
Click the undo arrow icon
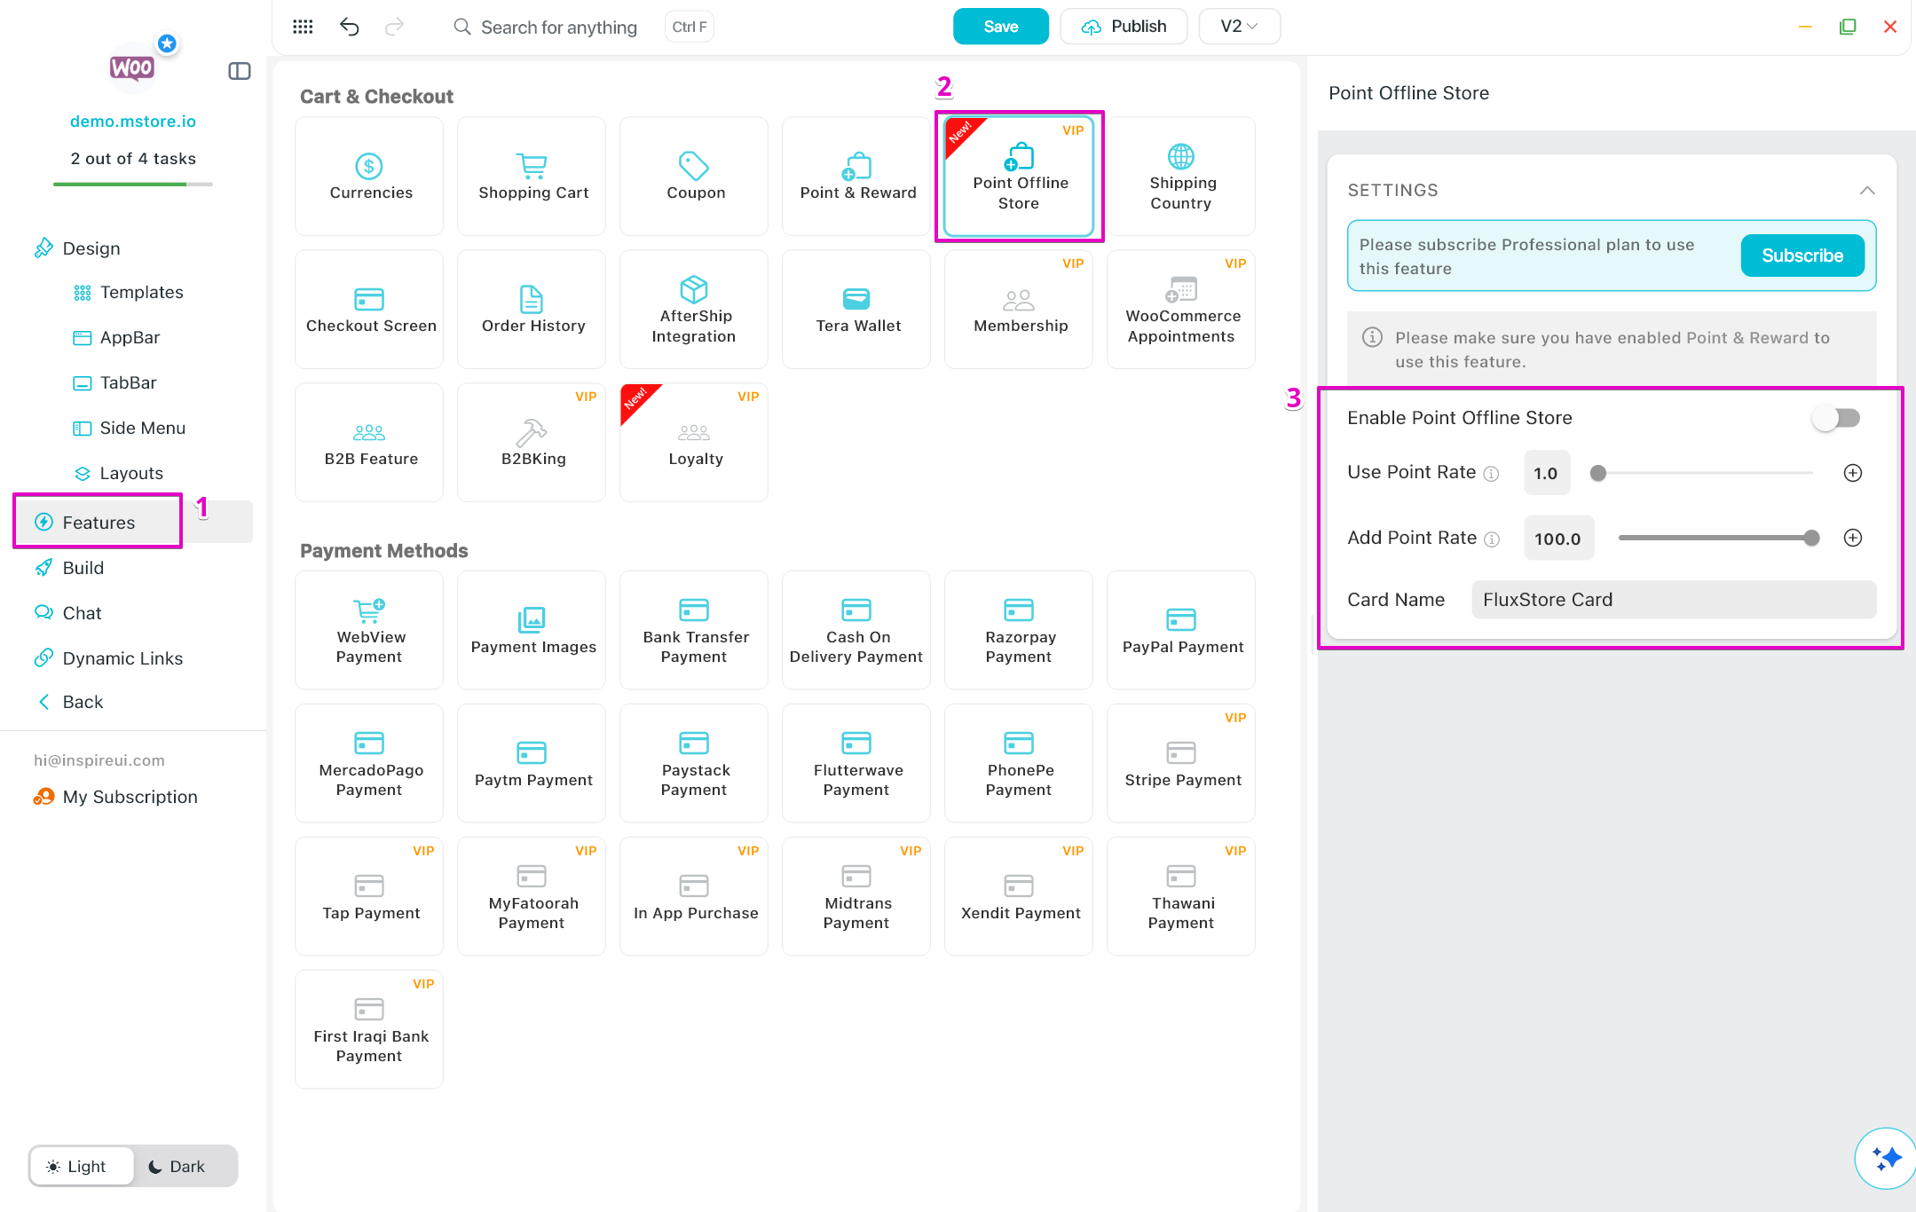pos(349,27)
